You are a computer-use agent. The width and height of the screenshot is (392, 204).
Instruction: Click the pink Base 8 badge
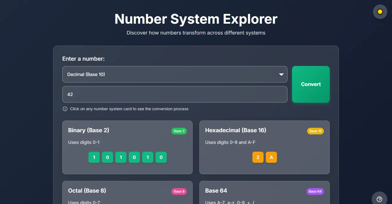point(179,191)
